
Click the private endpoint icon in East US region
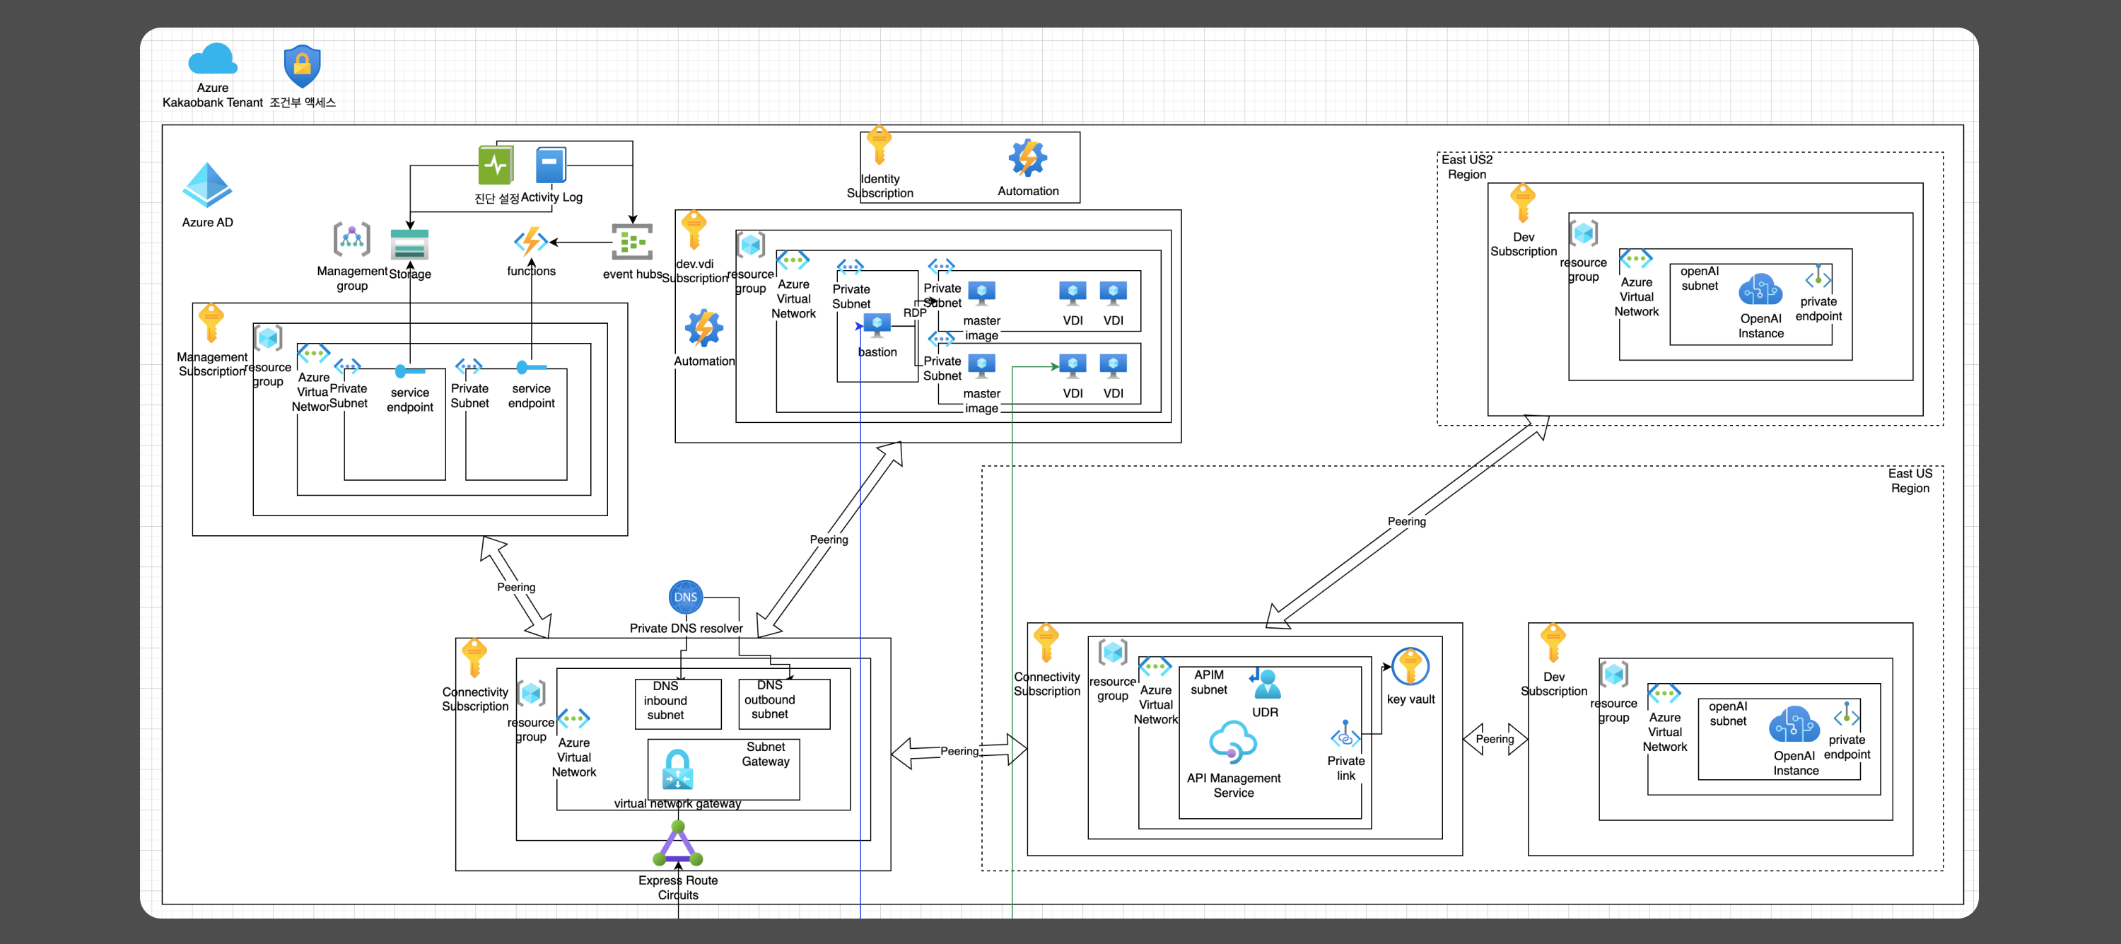[x=1847, y=714]
